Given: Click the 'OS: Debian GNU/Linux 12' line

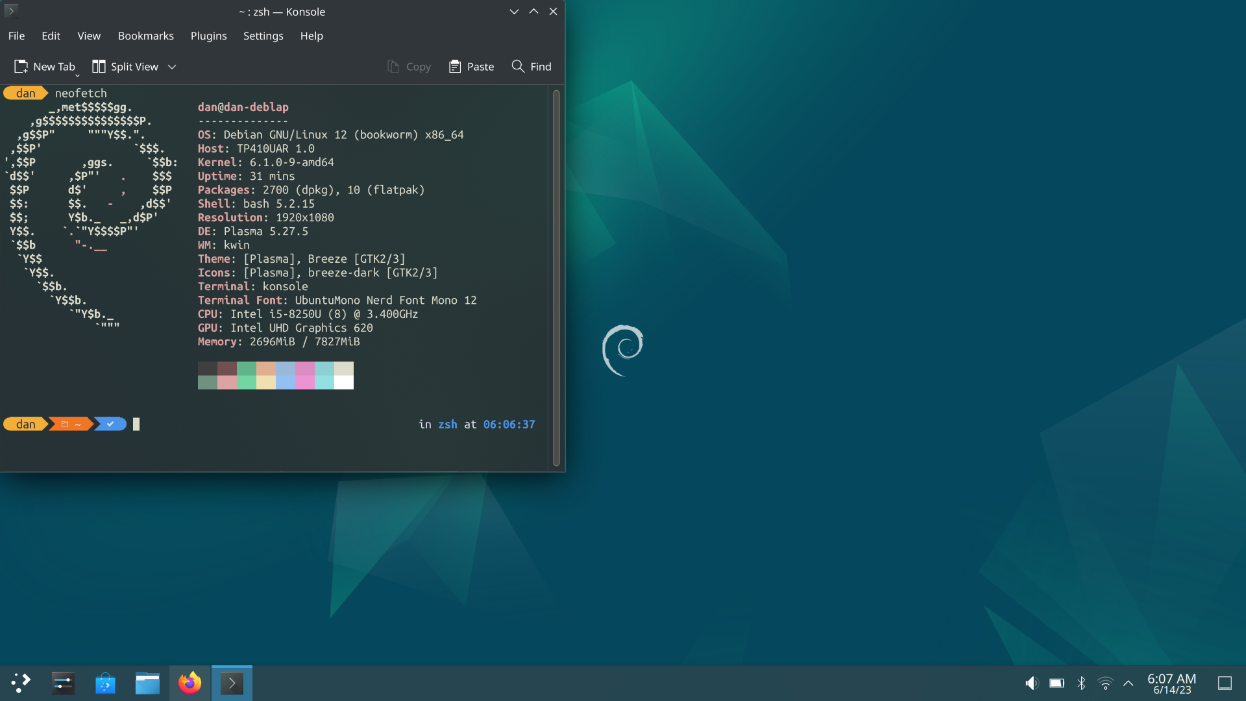Looking at the screenshot, I should click(x=331, y=134).
